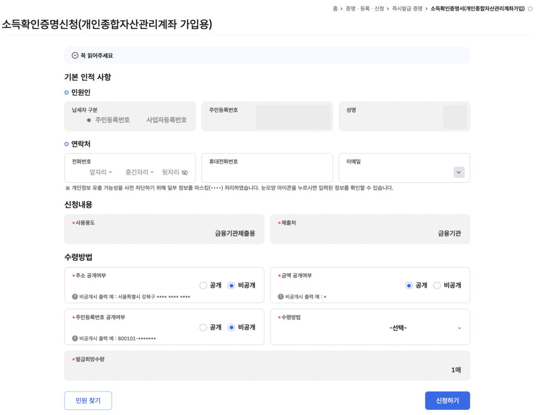Viewport: 537px width, 415px height.
Task: Click the 신청하기 button
Action: [x=447, y=400]
